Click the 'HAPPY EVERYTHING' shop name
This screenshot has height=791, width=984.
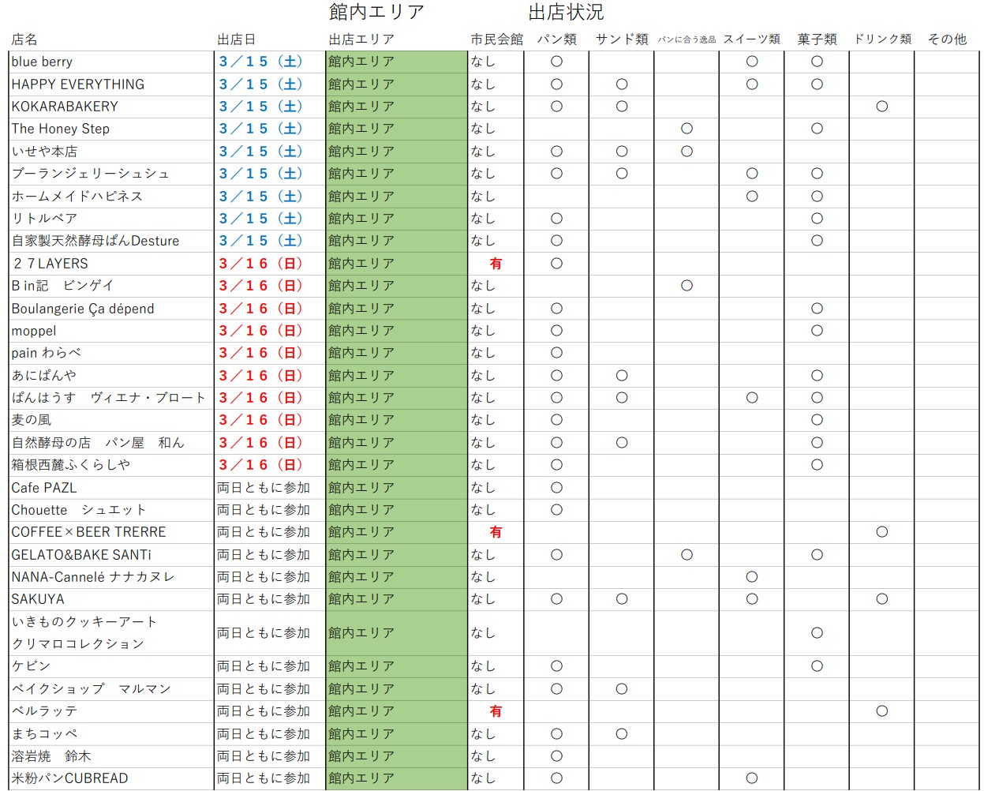(78, 84)
